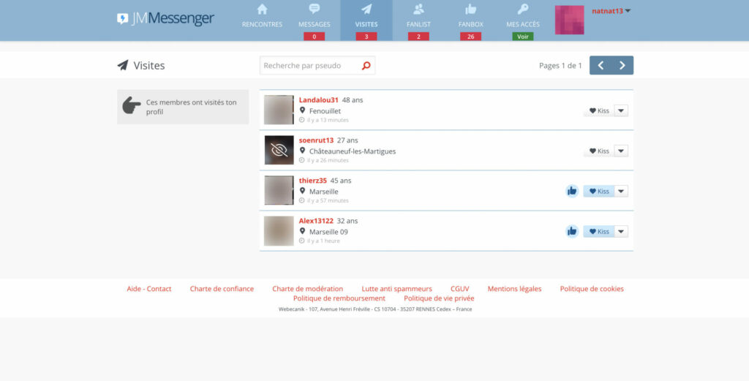Viewport: 749px width, 381px height.
Task: Click the green Voir badge
Action: pyautogui.click(x=523, y=37)
